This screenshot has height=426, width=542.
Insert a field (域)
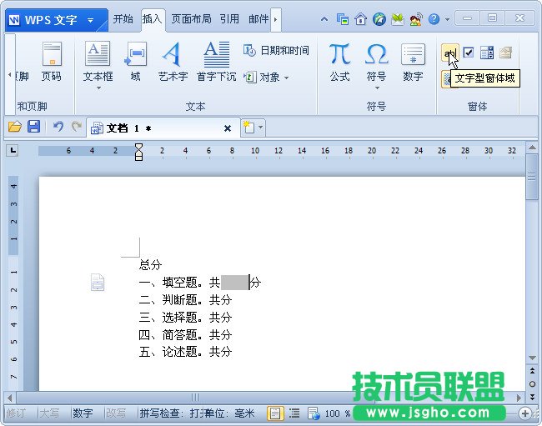point(135,62)
